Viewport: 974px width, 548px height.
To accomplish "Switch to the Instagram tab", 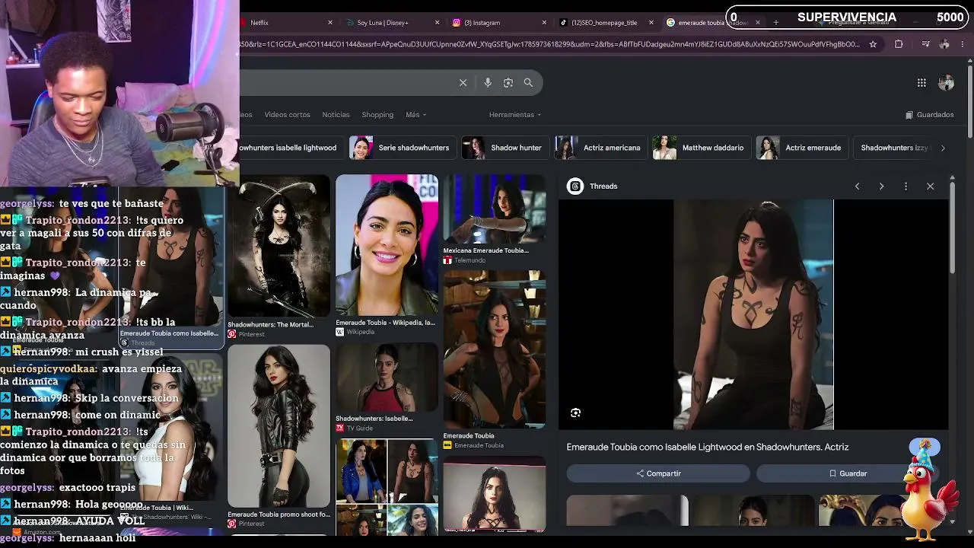I will click(x=499, y=23).
